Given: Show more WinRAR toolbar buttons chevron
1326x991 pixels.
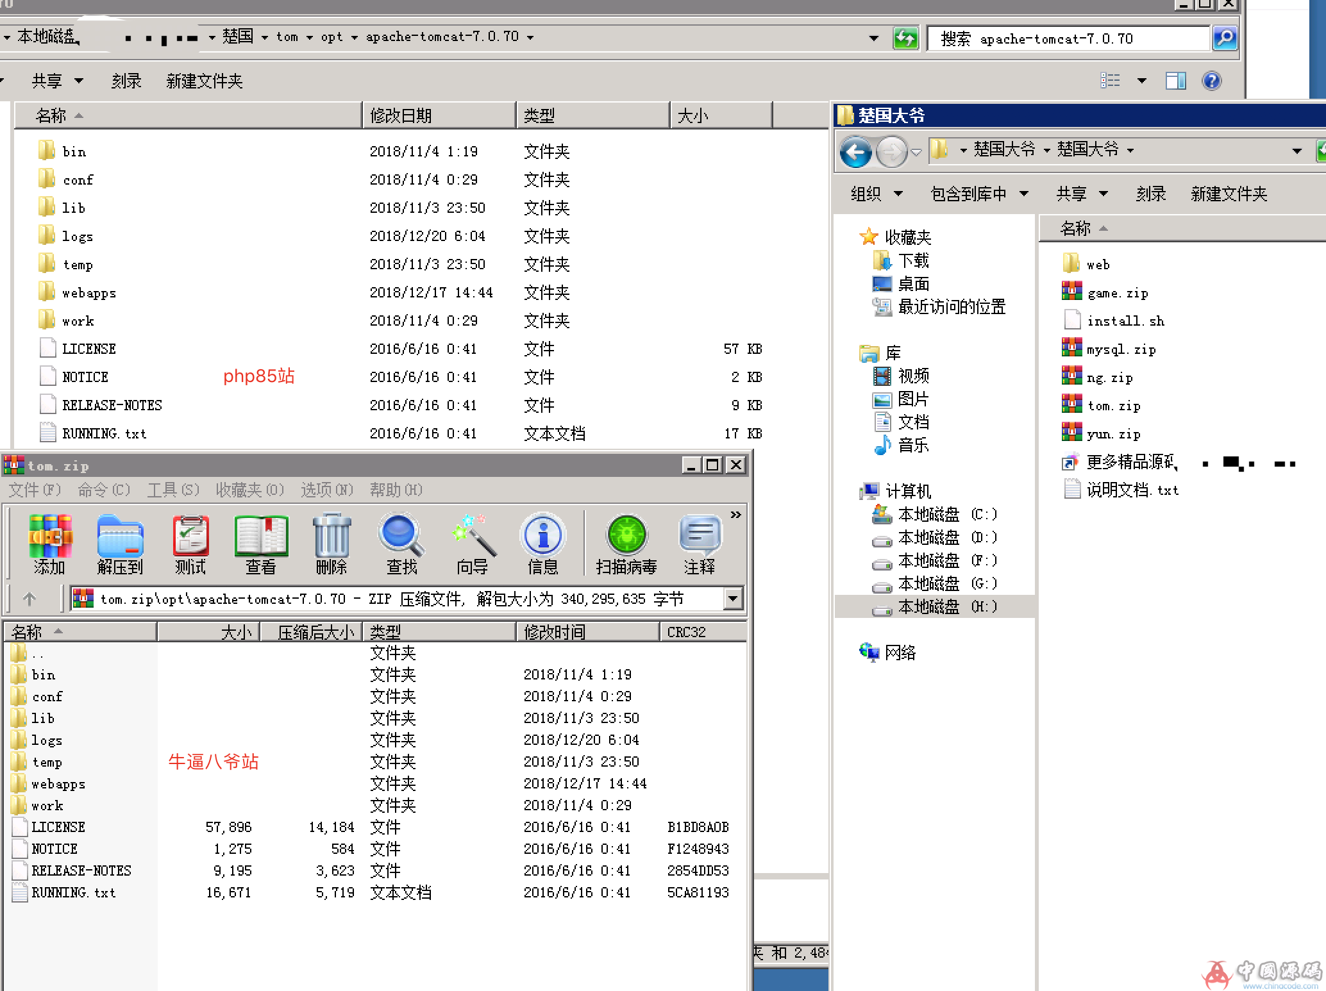Looking at the screenshot, I should click(x=736, y=515).
